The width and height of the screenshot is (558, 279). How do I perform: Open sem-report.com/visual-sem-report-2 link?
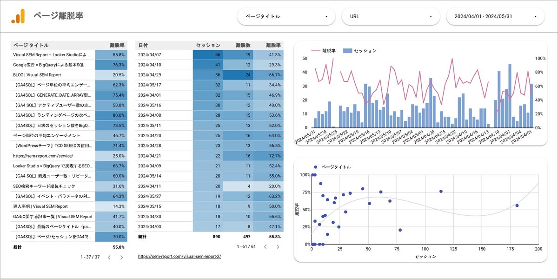[x=179, y=256]
